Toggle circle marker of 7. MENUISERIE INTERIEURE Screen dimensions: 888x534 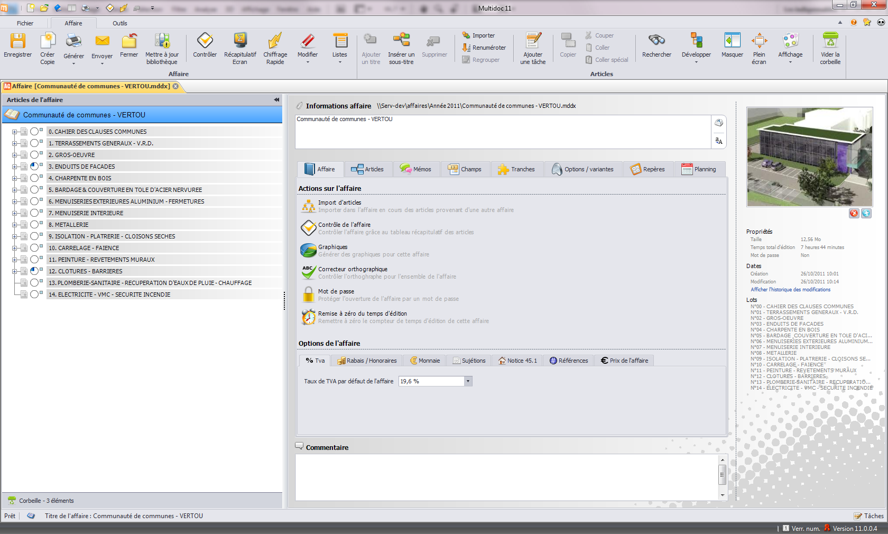34,213
